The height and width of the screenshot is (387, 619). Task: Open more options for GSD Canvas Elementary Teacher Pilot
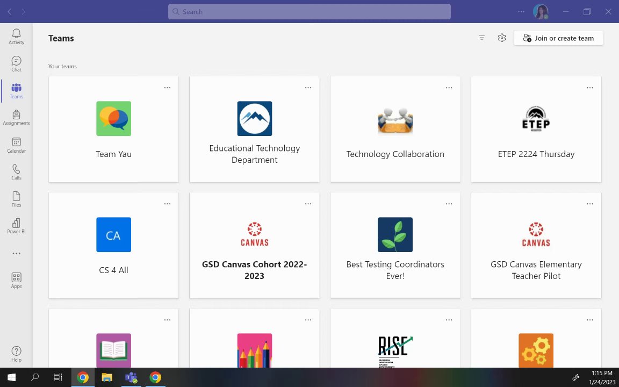point(590,204)
